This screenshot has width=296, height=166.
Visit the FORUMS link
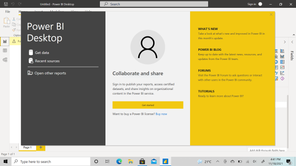[204, 71]
